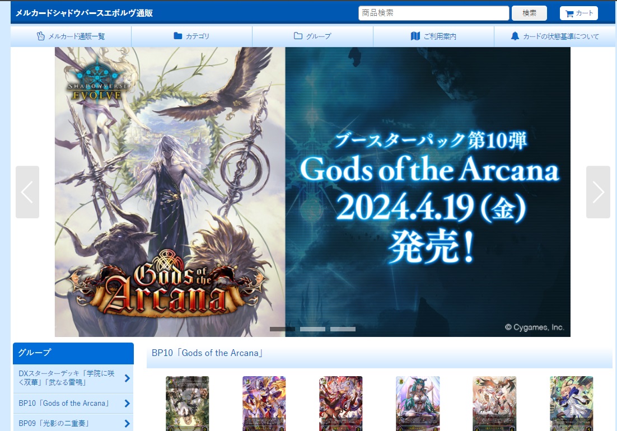Click the グループ sidebar header
Viewport: 617px width, 431px height.
pos(73,353)
